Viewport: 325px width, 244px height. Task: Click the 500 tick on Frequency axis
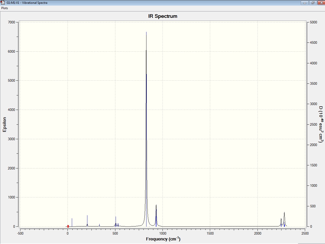pos(115,233)
